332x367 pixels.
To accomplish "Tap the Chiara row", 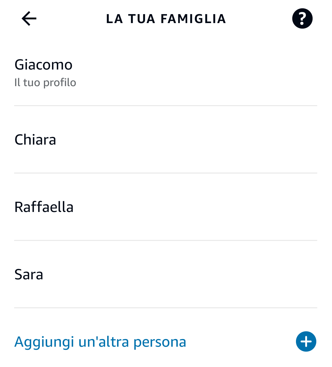I will pyautogui.click(x=165, y=140).
